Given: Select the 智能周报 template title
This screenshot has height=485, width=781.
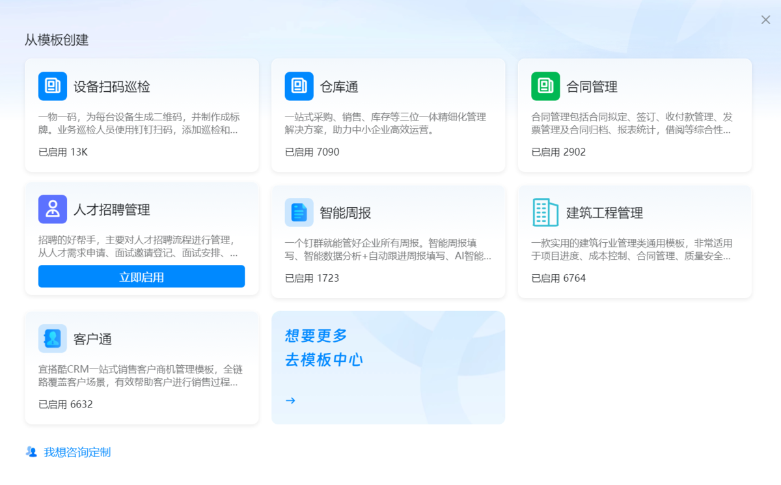Looking at the screenshot, I should (x=346, y=213).
